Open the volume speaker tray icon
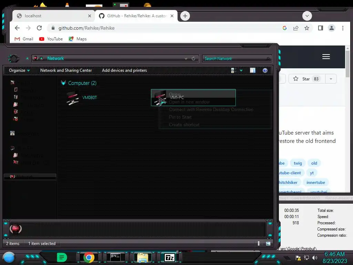The height and width of the screenshot is (265, 353). 315,257
